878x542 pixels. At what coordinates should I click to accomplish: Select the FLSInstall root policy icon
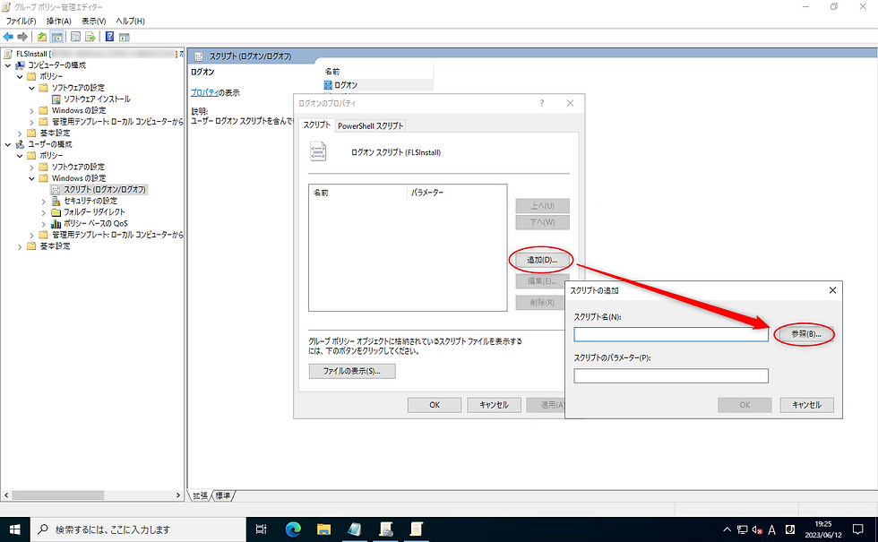tap(8, 54)
